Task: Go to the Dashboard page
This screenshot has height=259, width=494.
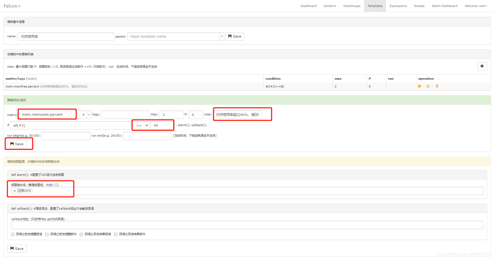Action: pyautogui.click(x=309, y=6)
